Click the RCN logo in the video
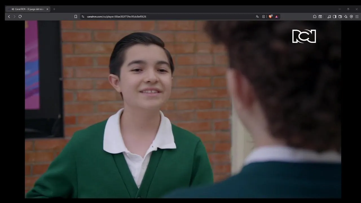 tap(304, 36)
